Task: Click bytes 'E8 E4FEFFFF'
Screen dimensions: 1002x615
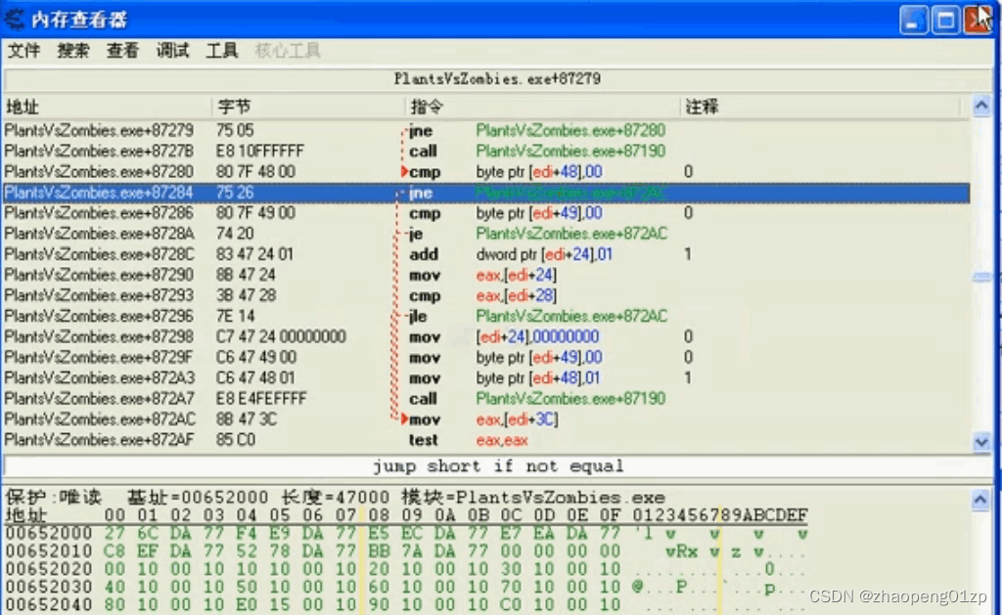Action: (260, 399)
